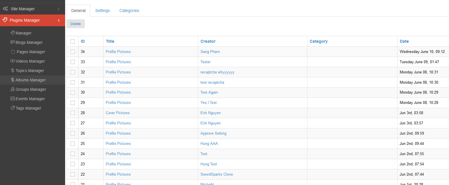Click the Pages Manager document icon
The height and width of the screenshot is (185, 449).
(13, 52)
